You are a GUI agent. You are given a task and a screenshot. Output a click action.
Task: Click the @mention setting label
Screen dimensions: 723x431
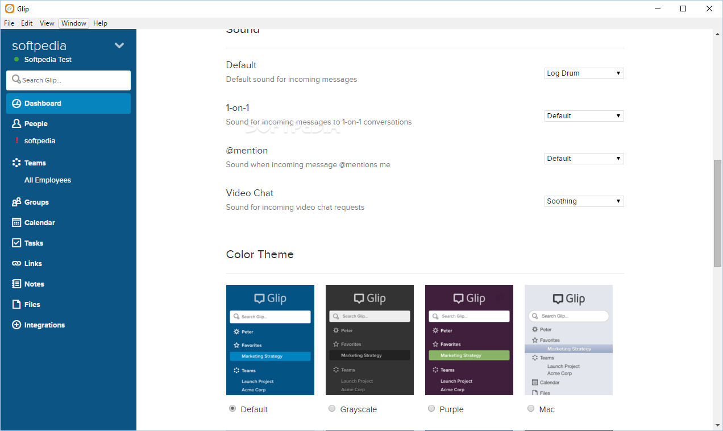coord(247,151)
